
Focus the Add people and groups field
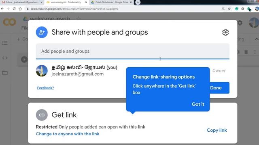click(132, 51)
